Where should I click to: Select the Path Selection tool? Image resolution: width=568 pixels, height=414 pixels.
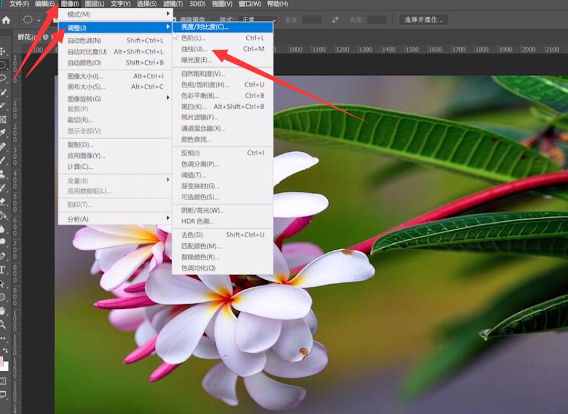3,284
